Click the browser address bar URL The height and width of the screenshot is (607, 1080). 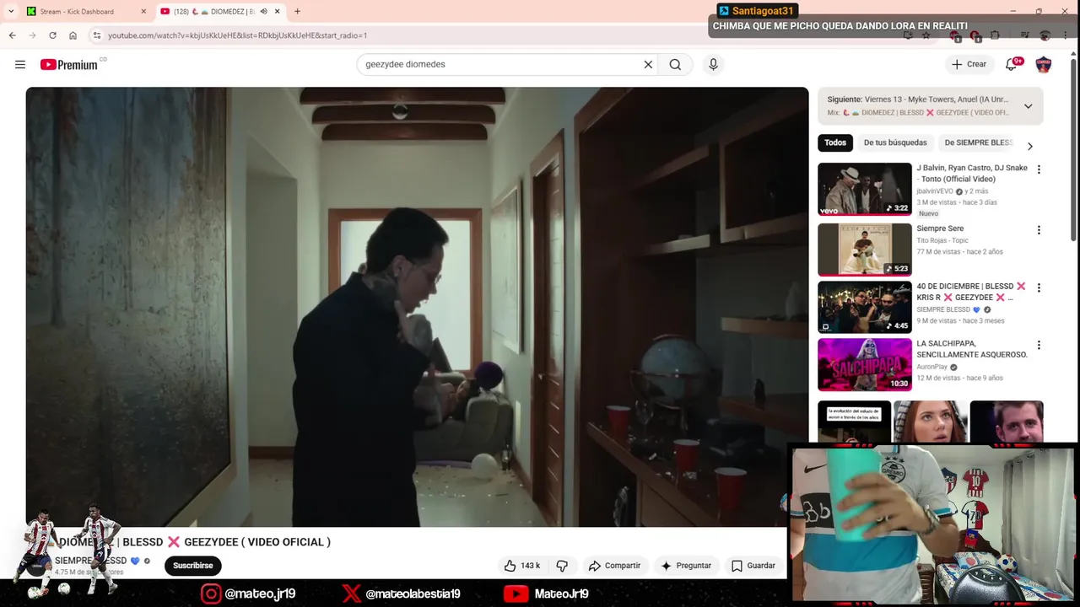[237, 35]
